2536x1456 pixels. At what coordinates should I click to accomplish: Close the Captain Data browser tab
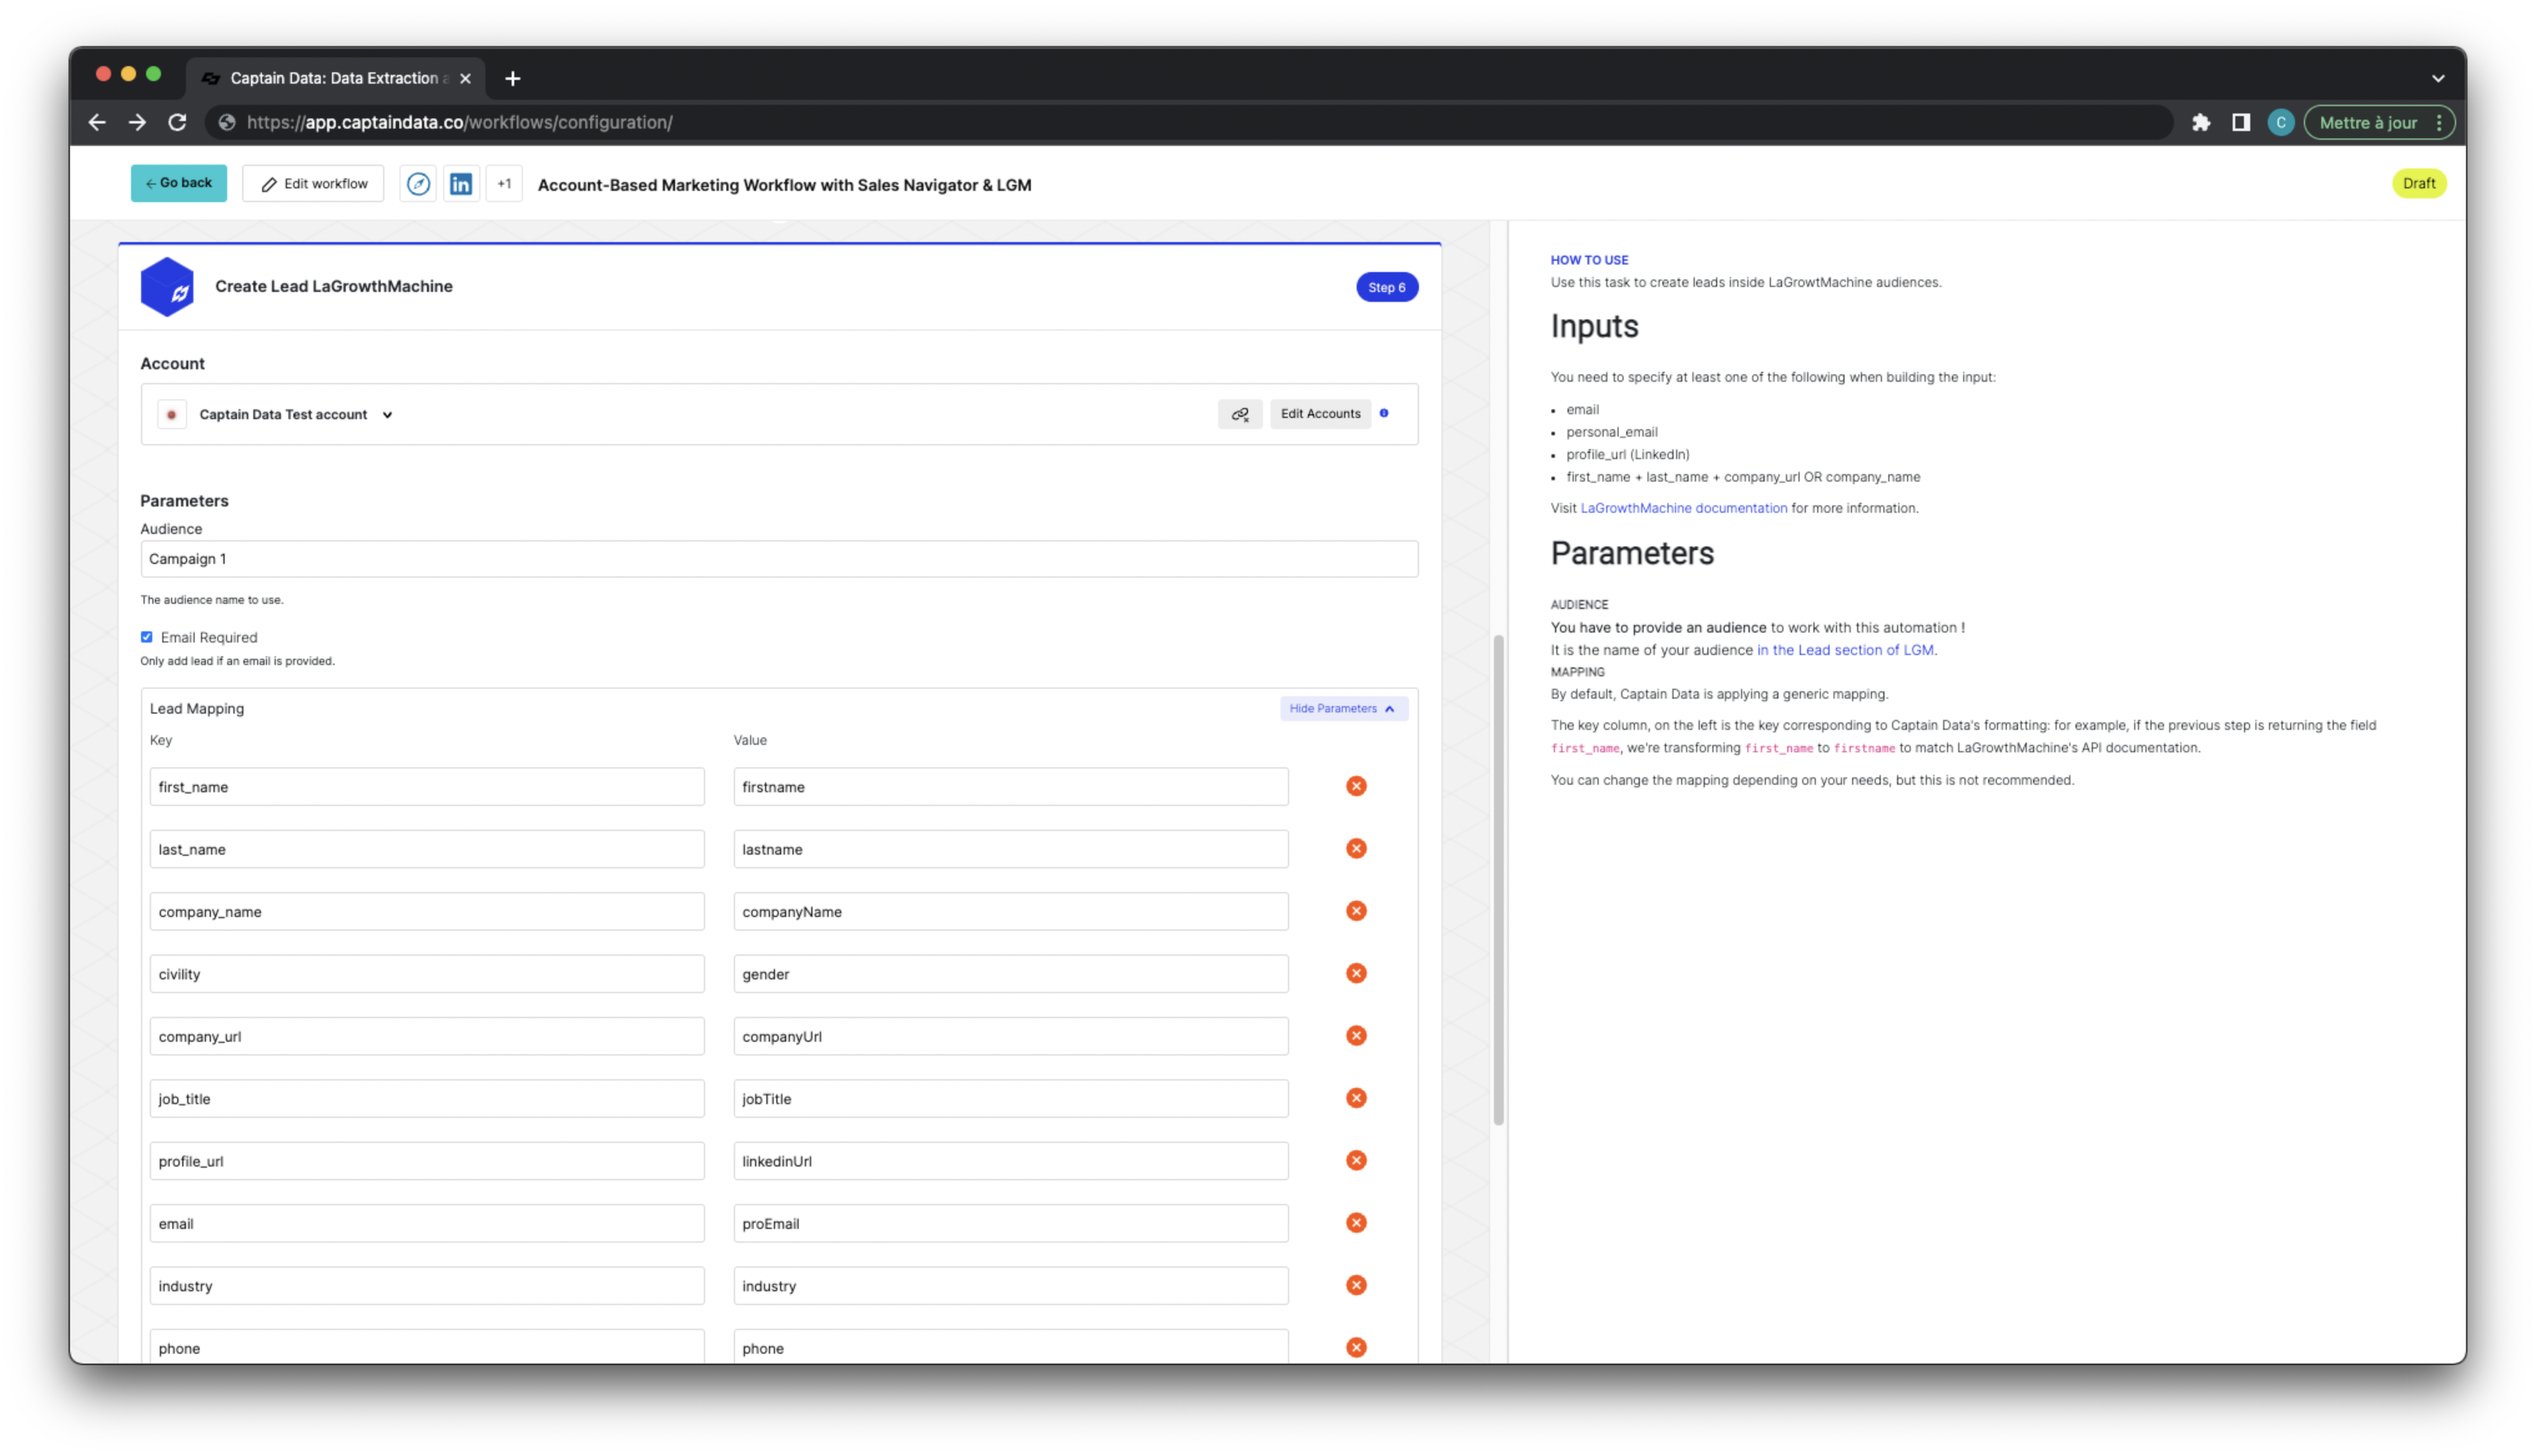coord(465,78)
